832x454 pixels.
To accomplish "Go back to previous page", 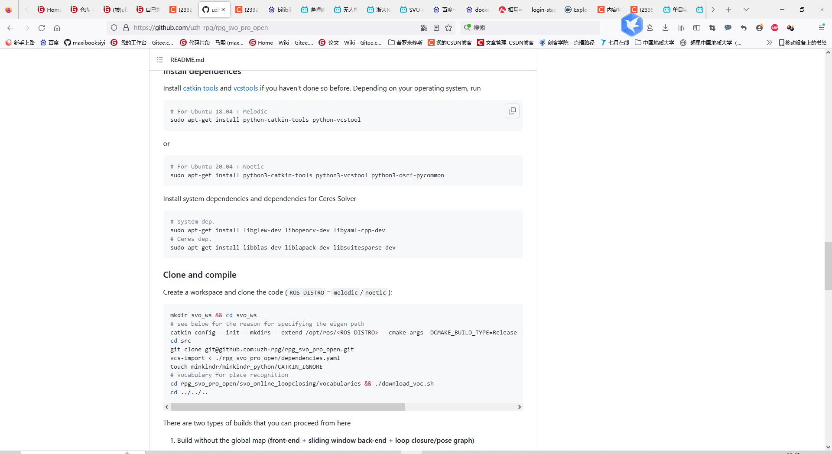I will pos(10,28).
